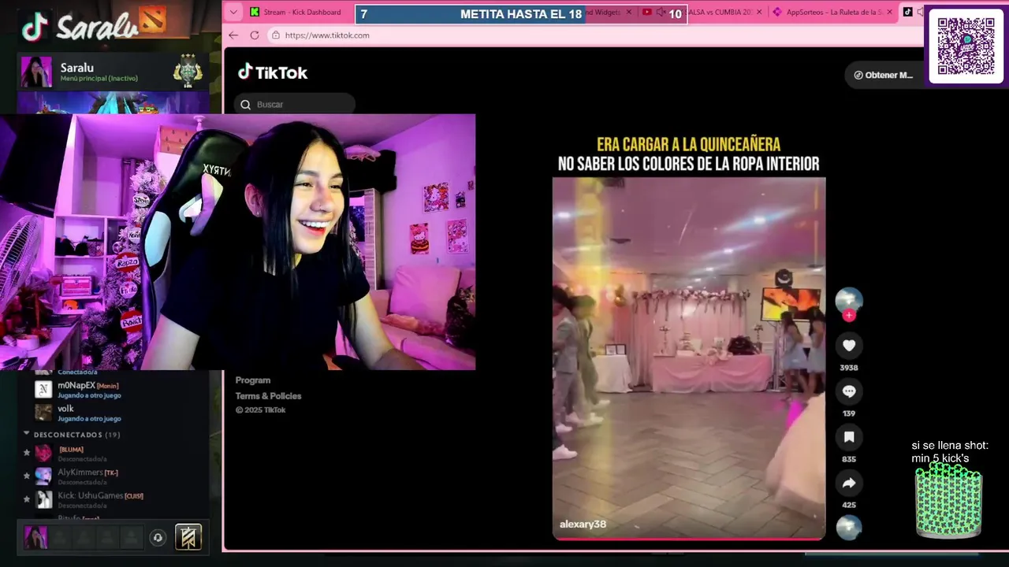Open the Terms & Policies link
The width and height of the screenshot is (1009, 567).
pos(269,396)
